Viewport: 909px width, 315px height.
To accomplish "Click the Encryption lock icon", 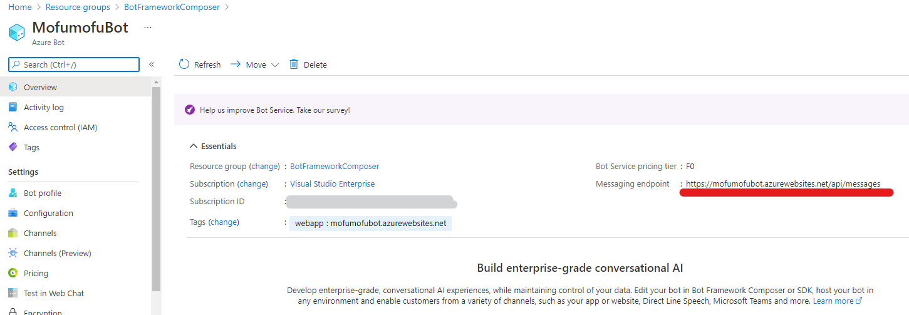I will coord(13,312).
